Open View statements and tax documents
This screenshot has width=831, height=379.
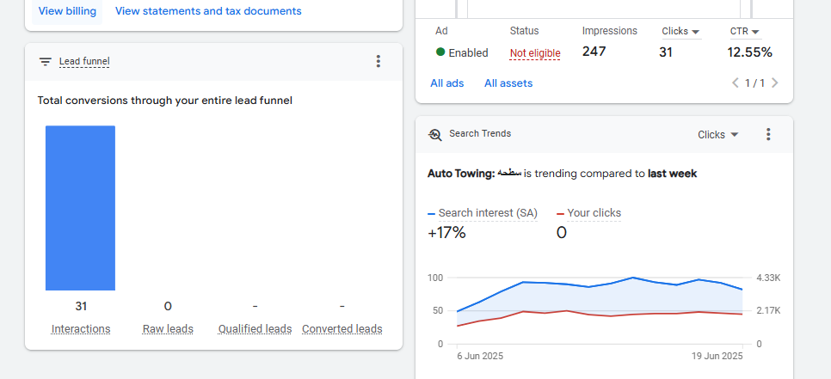pyautogui.click(x=208, y=11)
